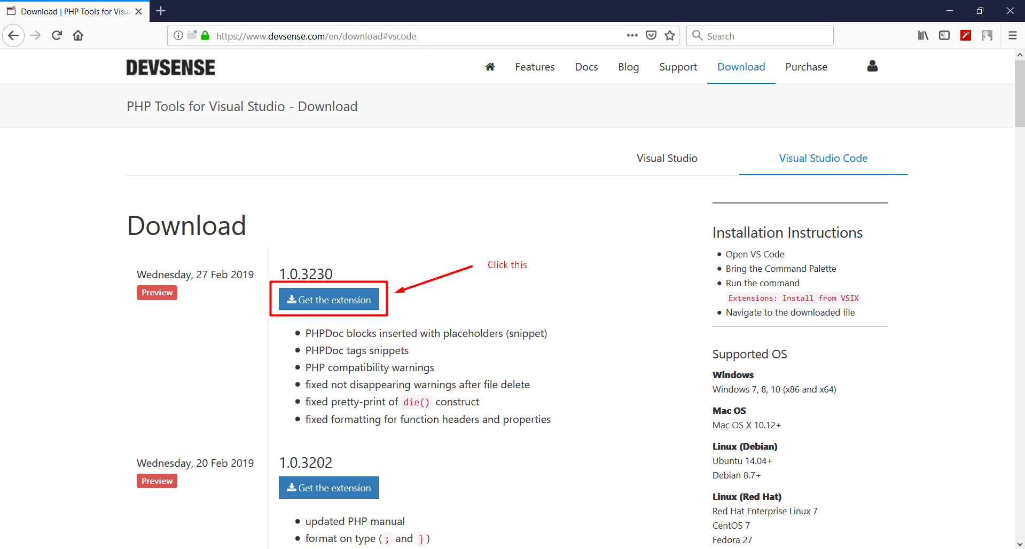The width and height of the screenshot is (1025, 549).
Task: Open the Purchase page
Action: 806,67
